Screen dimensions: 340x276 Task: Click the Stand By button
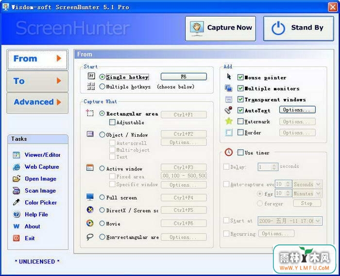[298, 28]
